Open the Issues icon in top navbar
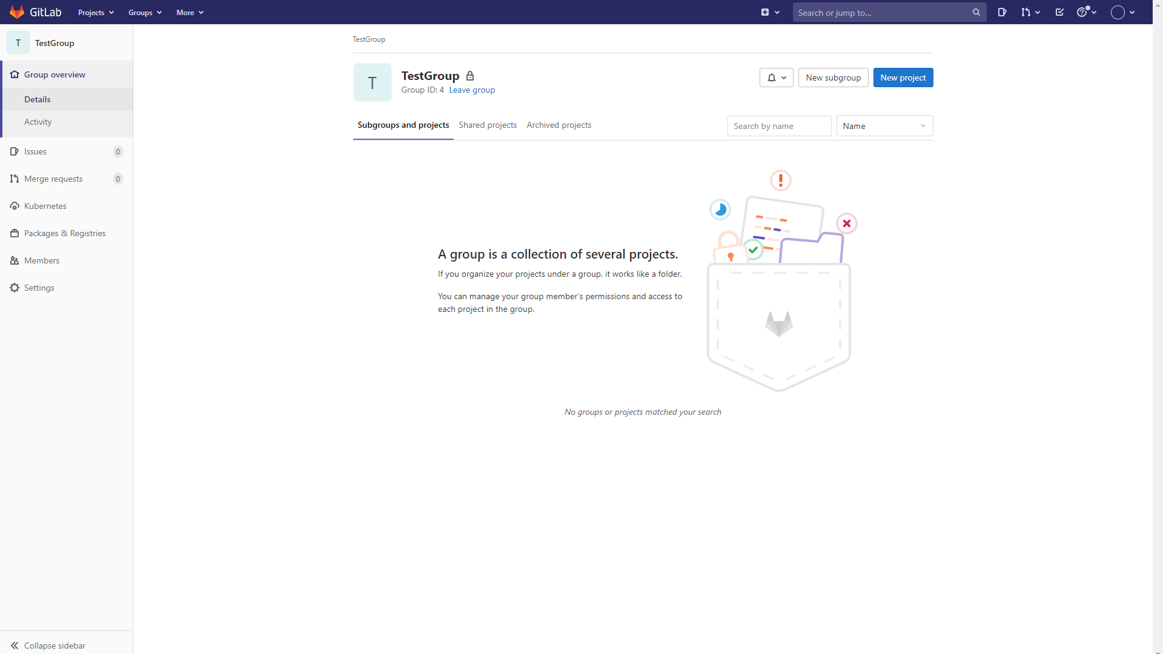This screenshot has height=654, width=1163. [x=1002, y=12]
